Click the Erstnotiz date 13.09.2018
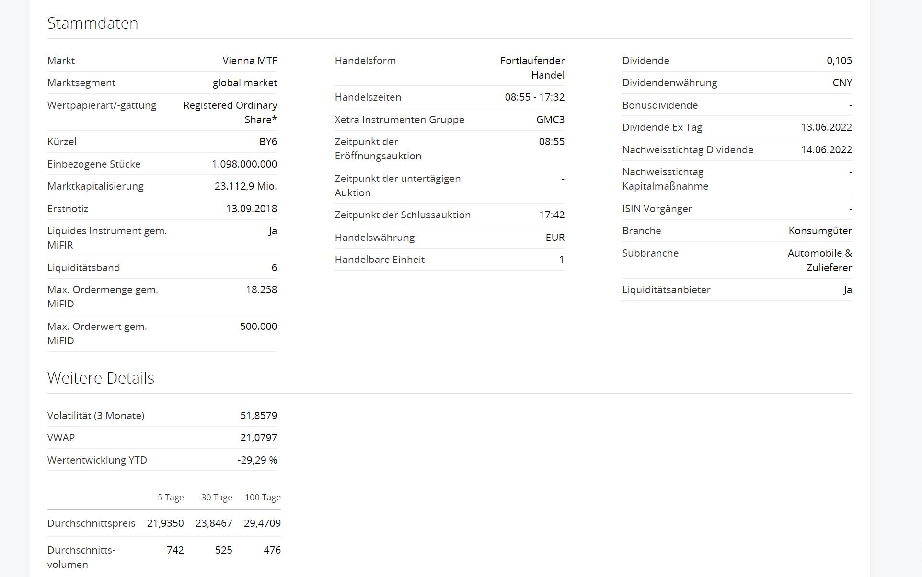The width and height of the screenshot is (922, 577). 251,209
